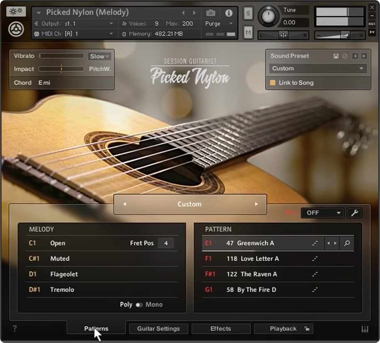Open the Purge dropdown menu
The image size is (380, 343).
(219, 24)
